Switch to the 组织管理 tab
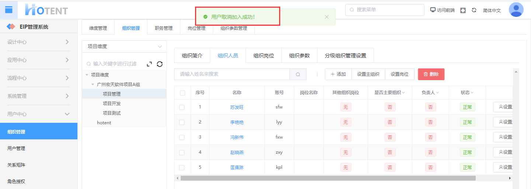Viewport: 531px width, 189px height. pos(131,28)
